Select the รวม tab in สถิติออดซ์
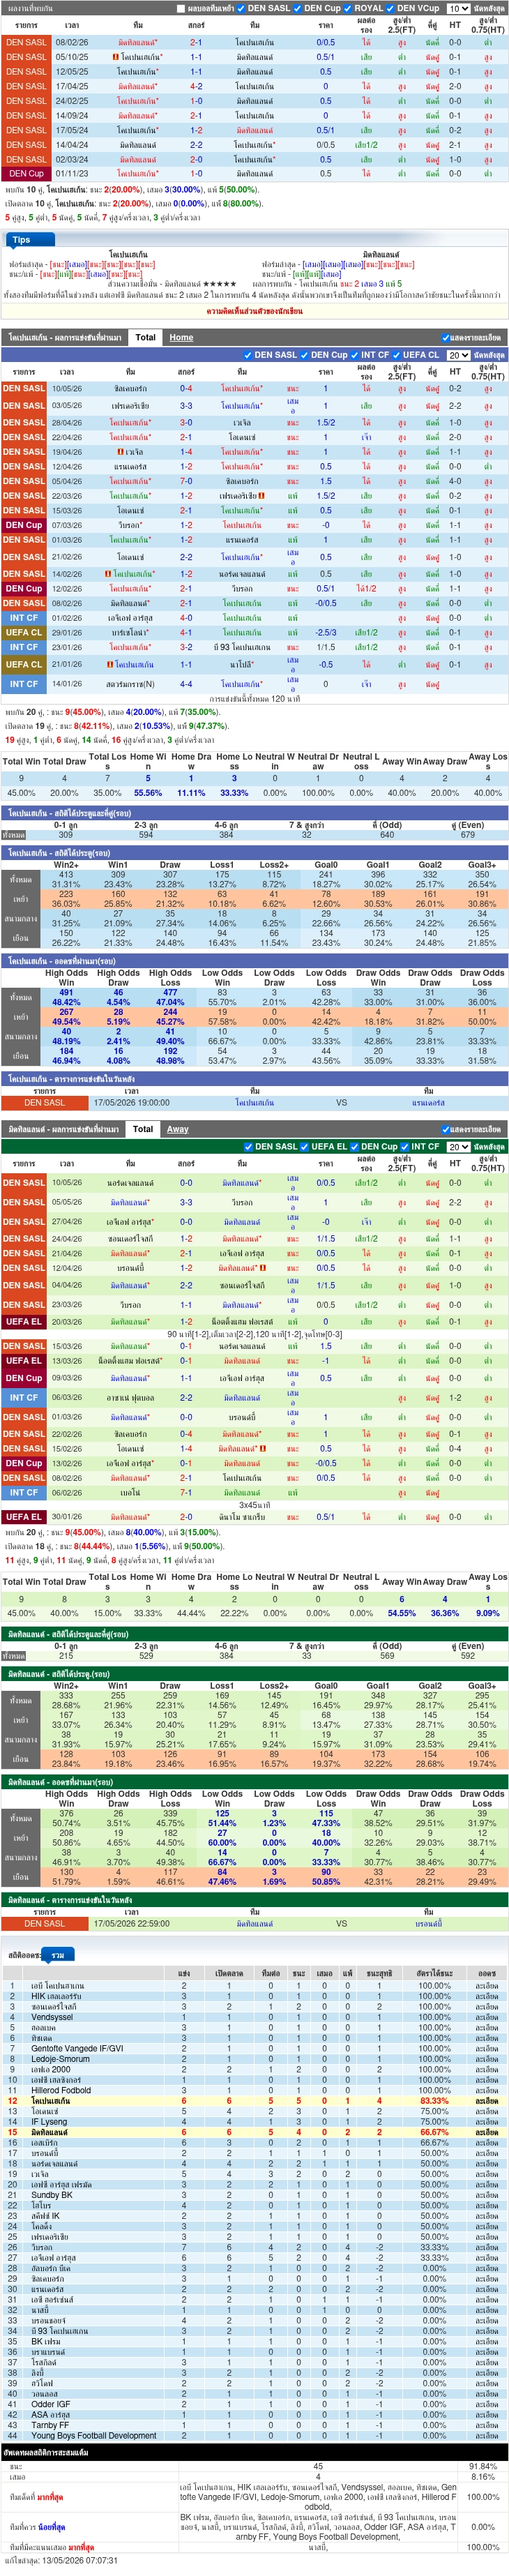This screenshot has height=2576, width=509. coord(57,1955)
